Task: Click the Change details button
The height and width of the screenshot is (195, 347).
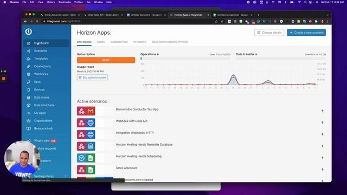Action: pos(269,32)
